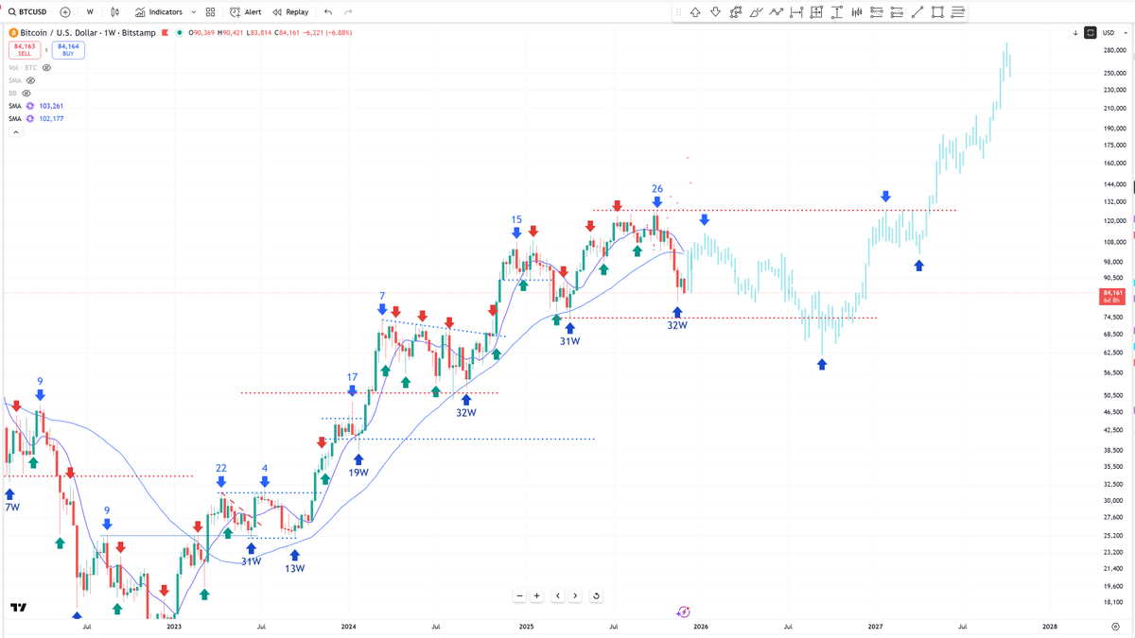Image resolution: width=1135 pixels, height=638 pixels.
Task: Select the Arrow Mark Up drawing tool
Action: 695,11
